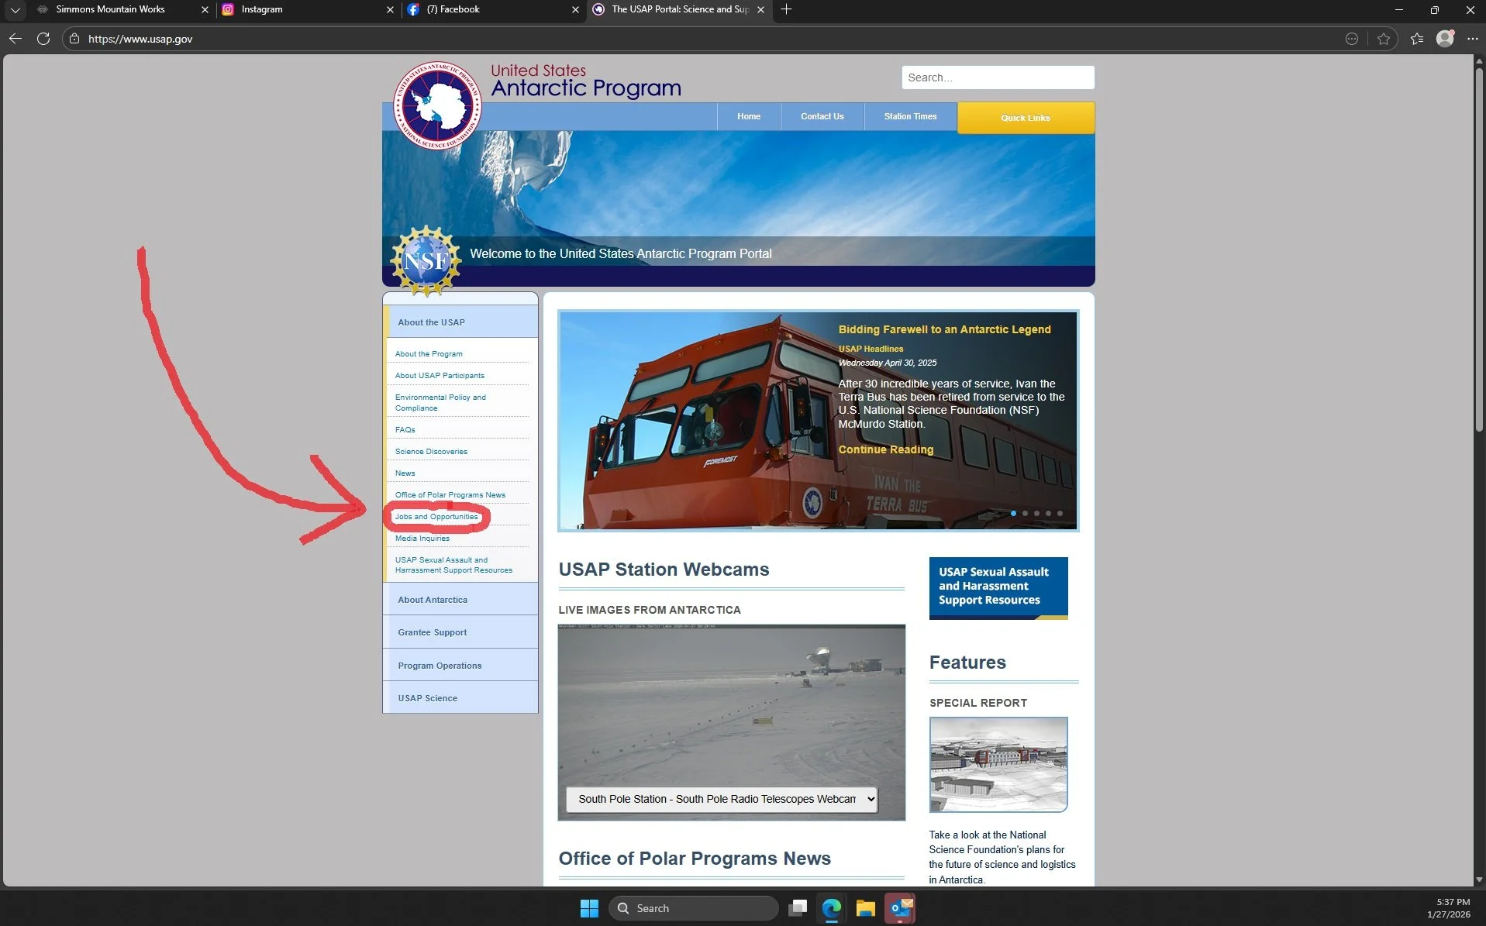Close the Facebook tab
Viewport: 1486px width, 926px height.
(x=575, y=9)
